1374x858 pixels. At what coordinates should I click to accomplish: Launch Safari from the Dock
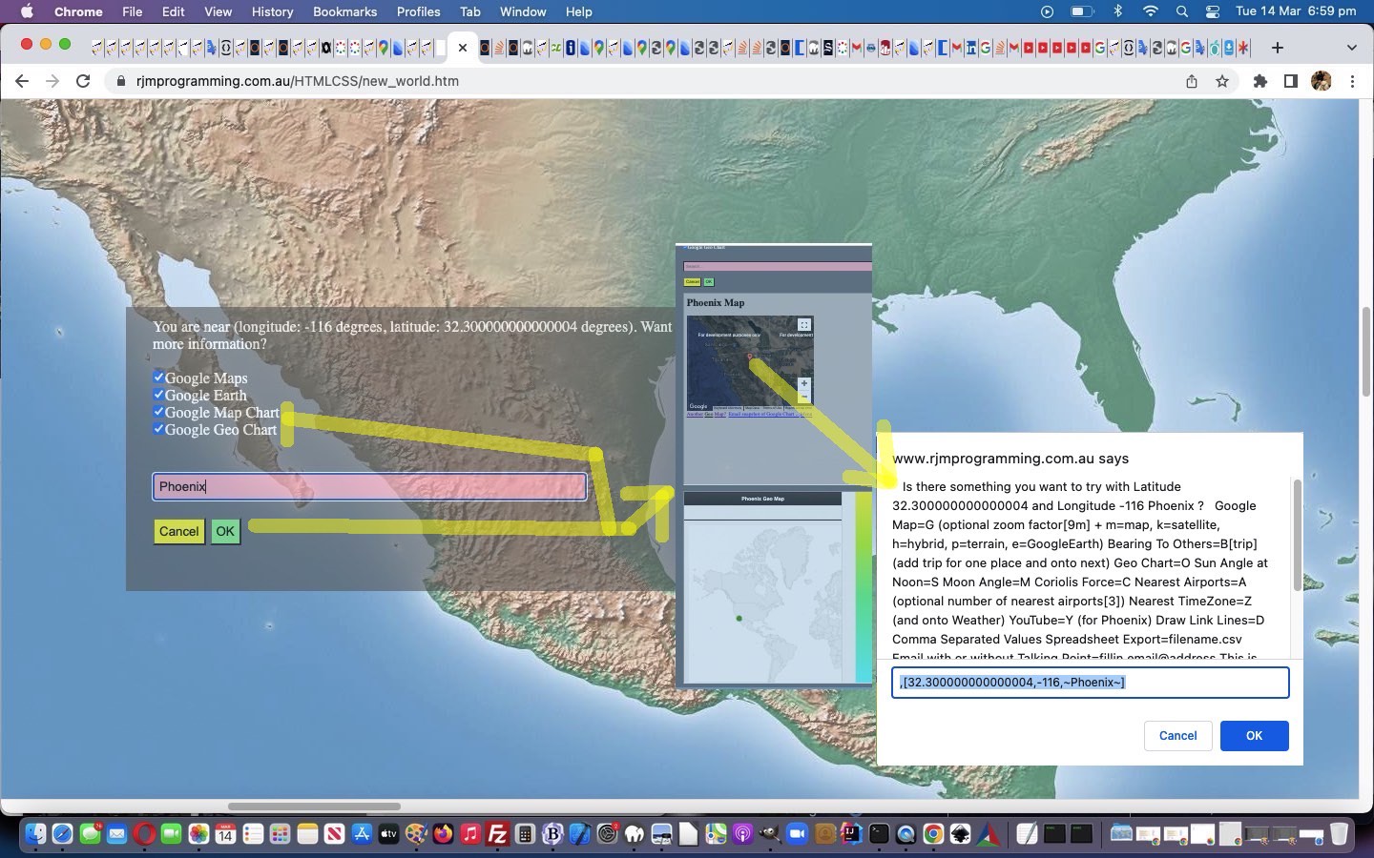pyautogui.click(x=62, y=834)
